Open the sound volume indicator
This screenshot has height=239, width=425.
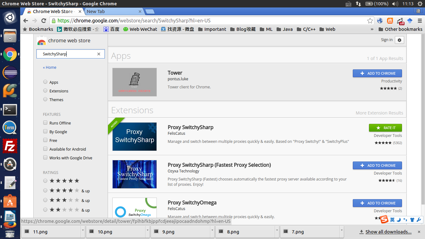pyautogui.click(x=395, y=4)
